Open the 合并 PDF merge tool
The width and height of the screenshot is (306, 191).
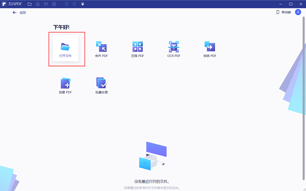click(101, 49)
